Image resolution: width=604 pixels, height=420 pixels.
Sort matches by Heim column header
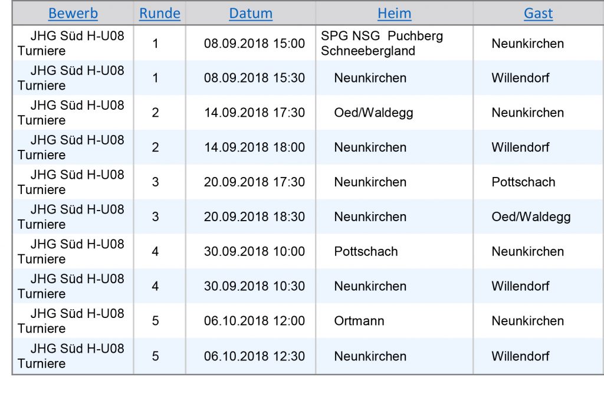coord(394,14)
